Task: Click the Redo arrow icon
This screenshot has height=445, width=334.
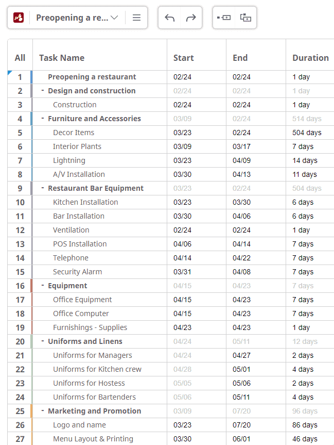Action: [191, 18]
